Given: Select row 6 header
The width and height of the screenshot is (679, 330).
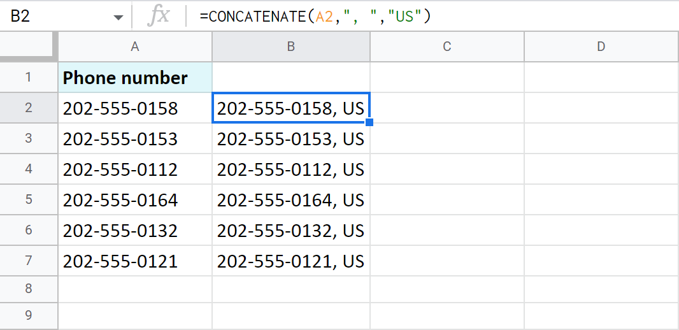Looking at the screenshot, I should [x=29, y=230].
